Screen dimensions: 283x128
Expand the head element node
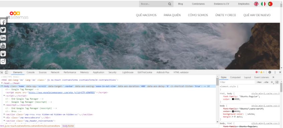pyautogui.click(x=2, y=83)
